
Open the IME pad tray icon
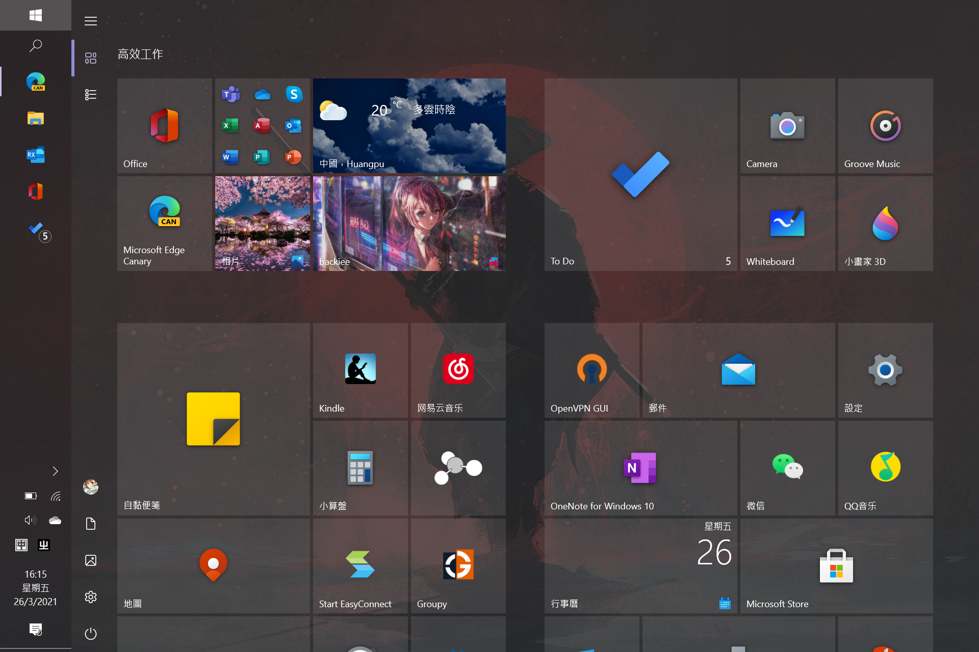[21, 545]
